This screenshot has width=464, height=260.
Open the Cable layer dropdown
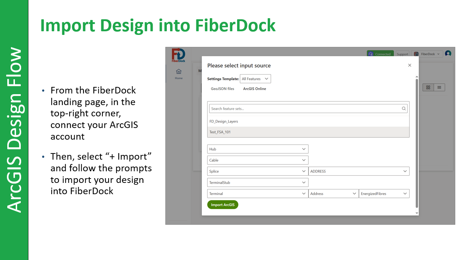tap(258, 160)
